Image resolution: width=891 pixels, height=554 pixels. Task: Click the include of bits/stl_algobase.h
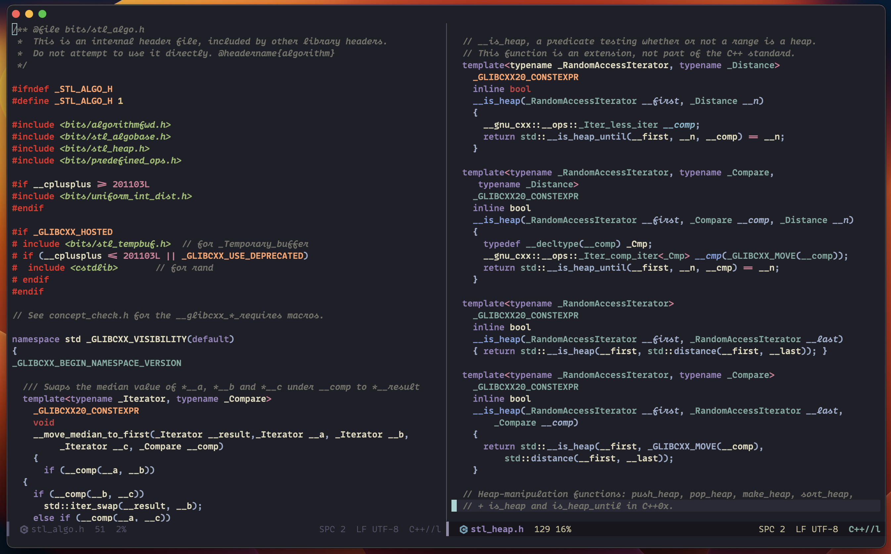point(91,137)
